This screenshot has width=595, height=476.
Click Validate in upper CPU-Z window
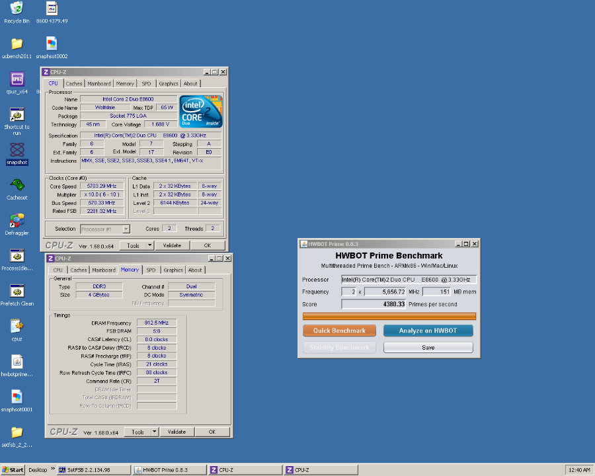pos(172,245)
